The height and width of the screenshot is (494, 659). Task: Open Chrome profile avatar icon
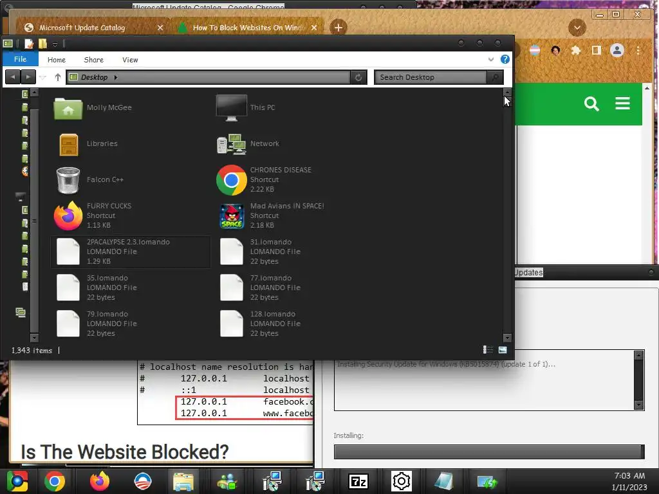click(617, 51)
